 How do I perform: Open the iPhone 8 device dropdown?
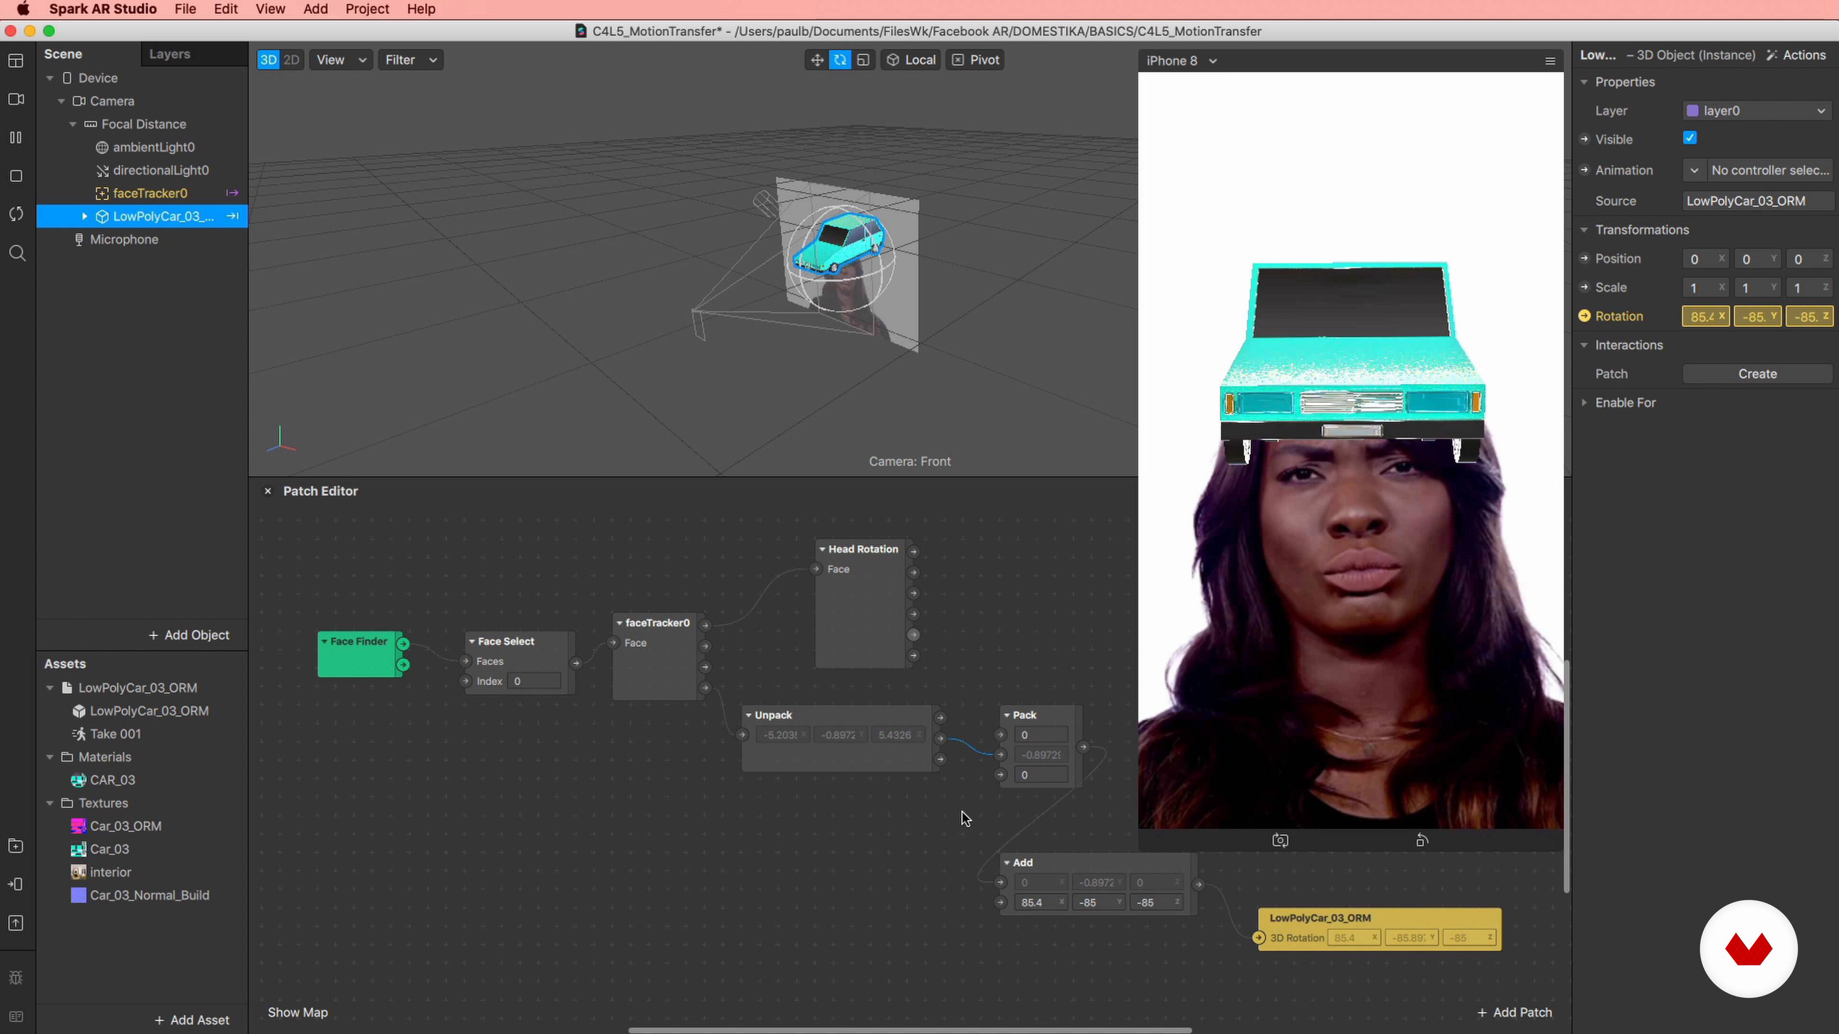pos(1181,61)
